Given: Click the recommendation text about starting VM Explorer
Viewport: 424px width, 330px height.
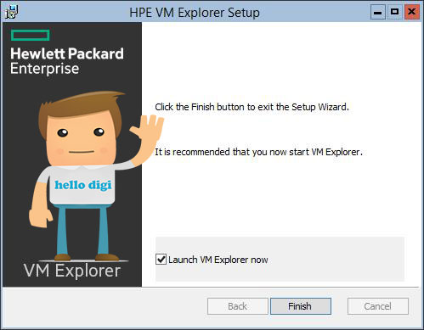Looking at the screenshot, I should point(258,152).
